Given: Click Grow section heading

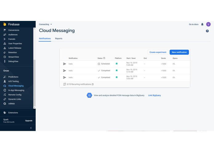Looking at the screenshot, I should (x=6, y=70).
